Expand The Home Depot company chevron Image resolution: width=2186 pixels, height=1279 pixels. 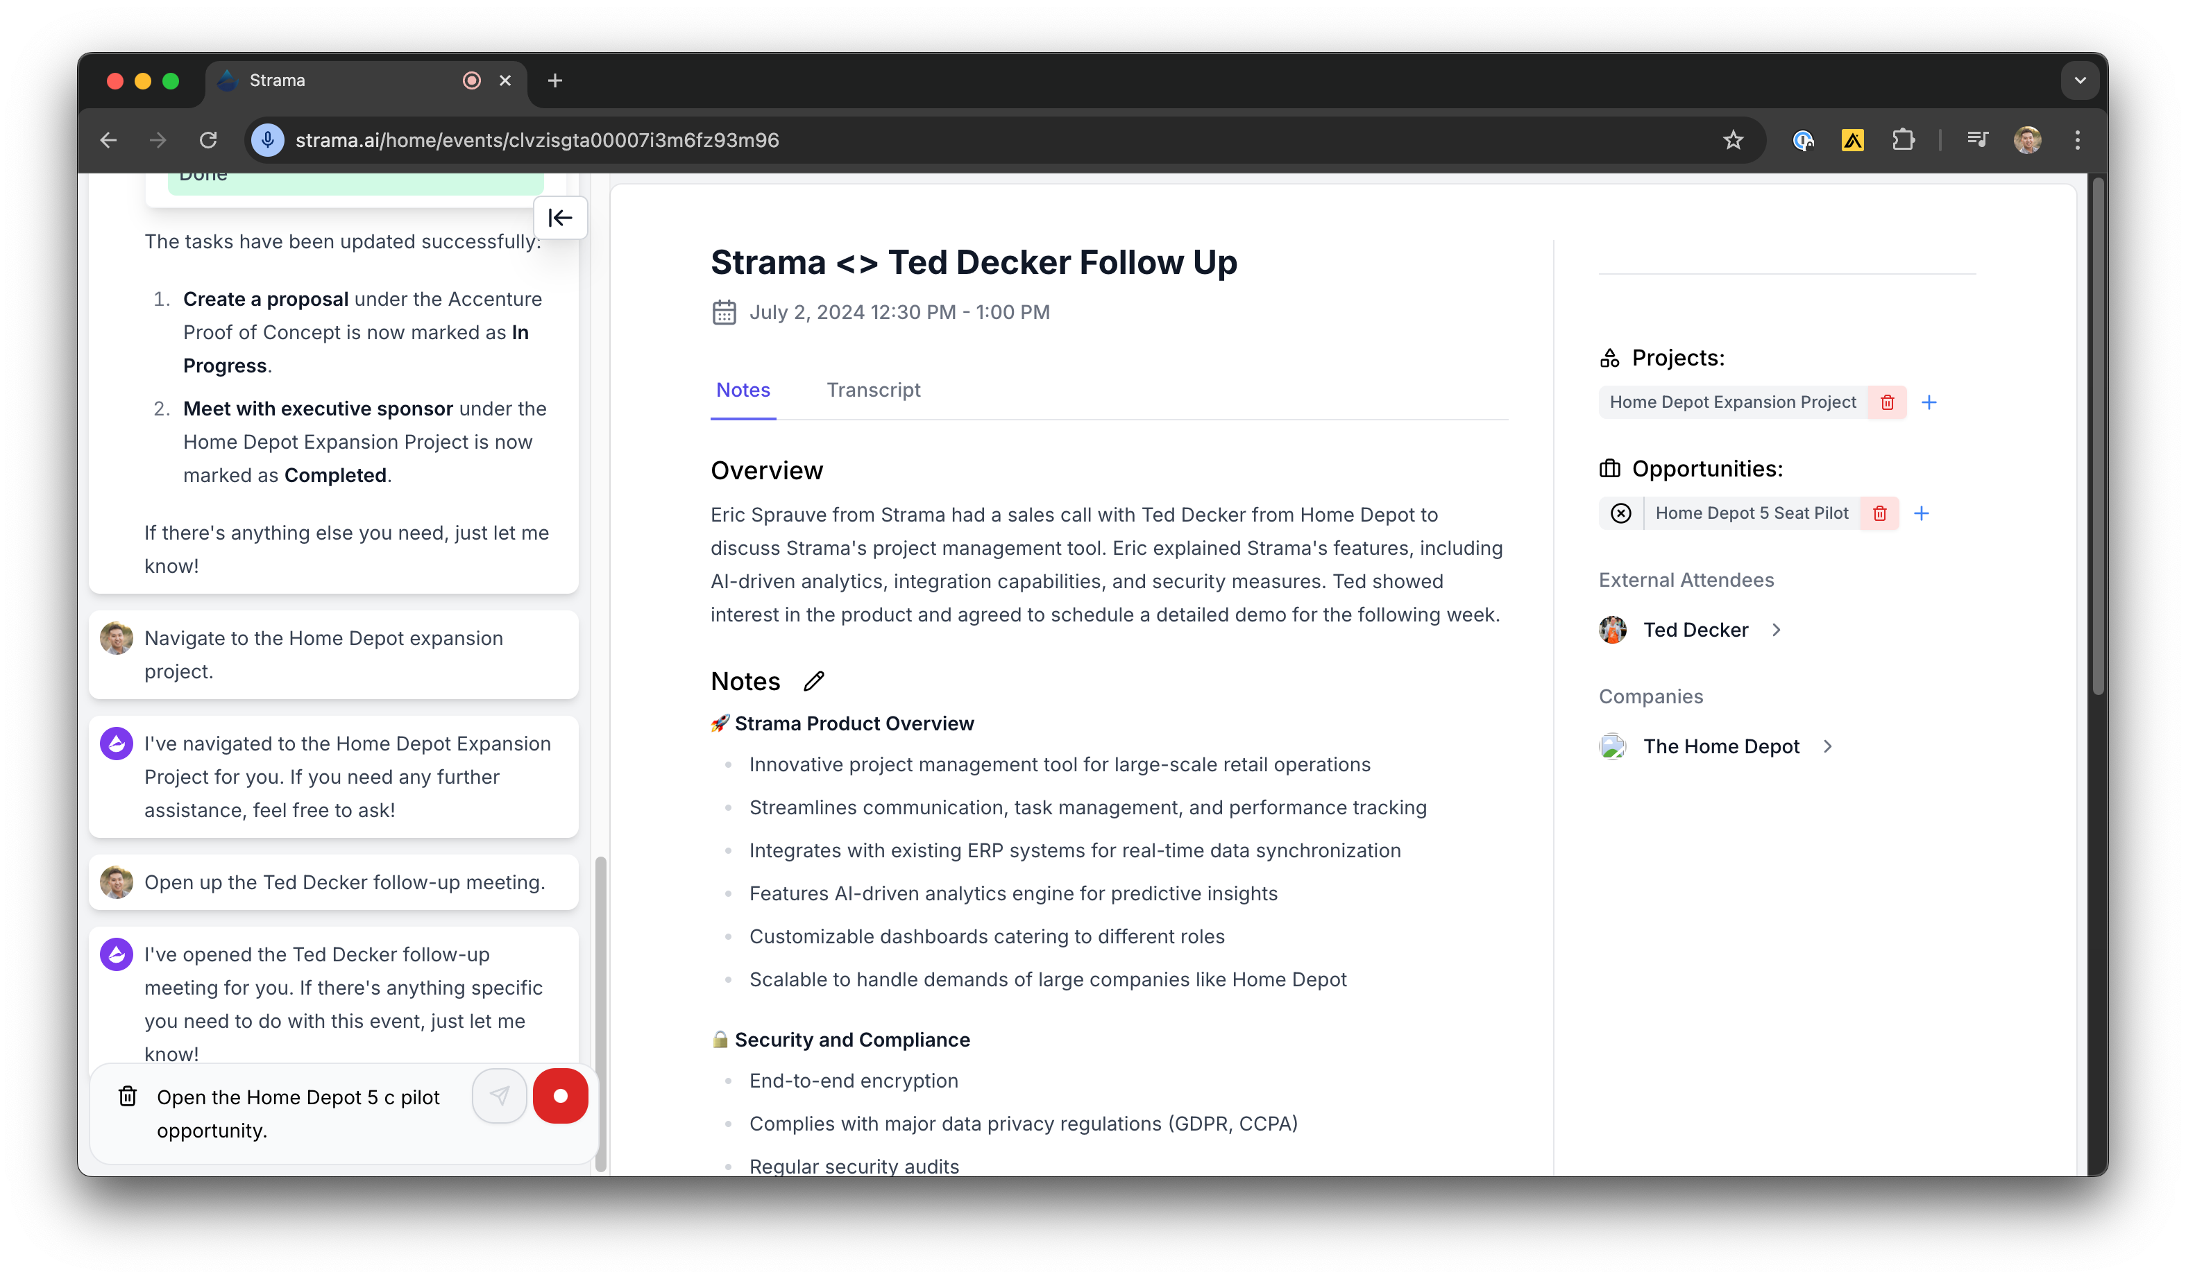pyautogui.click(x=1828, y=746)
